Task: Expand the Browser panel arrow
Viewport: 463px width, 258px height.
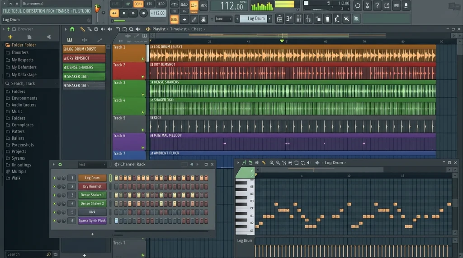Action: [x=4, y=29]
